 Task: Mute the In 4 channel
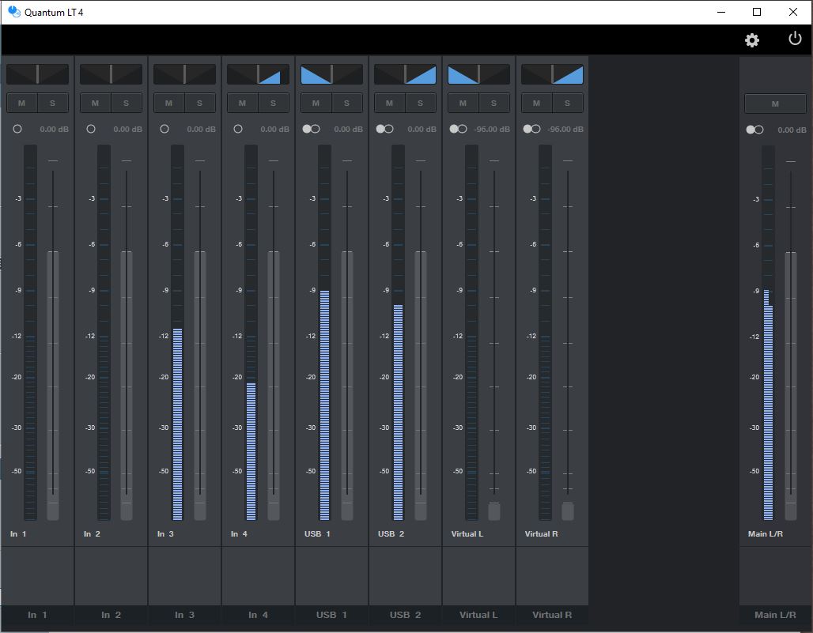(243, 103)
